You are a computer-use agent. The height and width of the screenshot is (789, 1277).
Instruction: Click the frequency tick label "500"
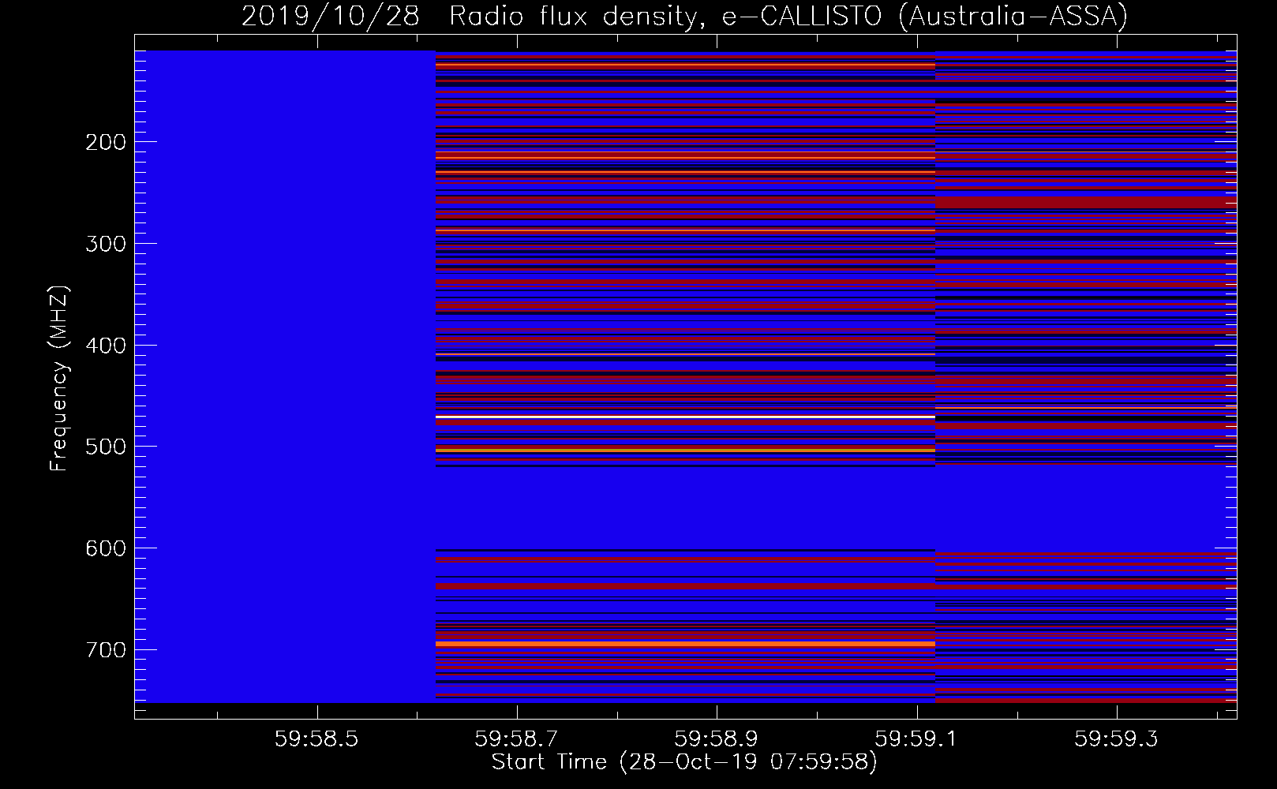[x=105, y=447]
